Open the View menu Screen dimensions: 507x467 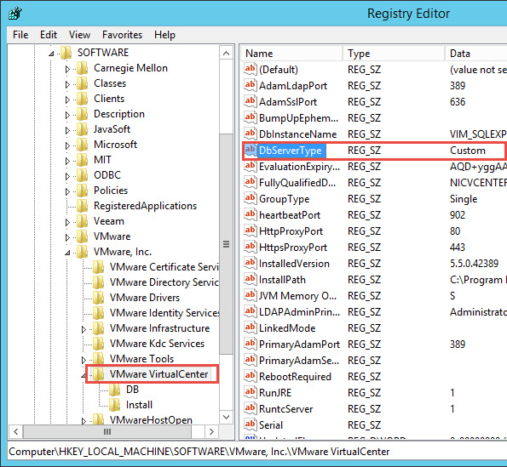79,35
